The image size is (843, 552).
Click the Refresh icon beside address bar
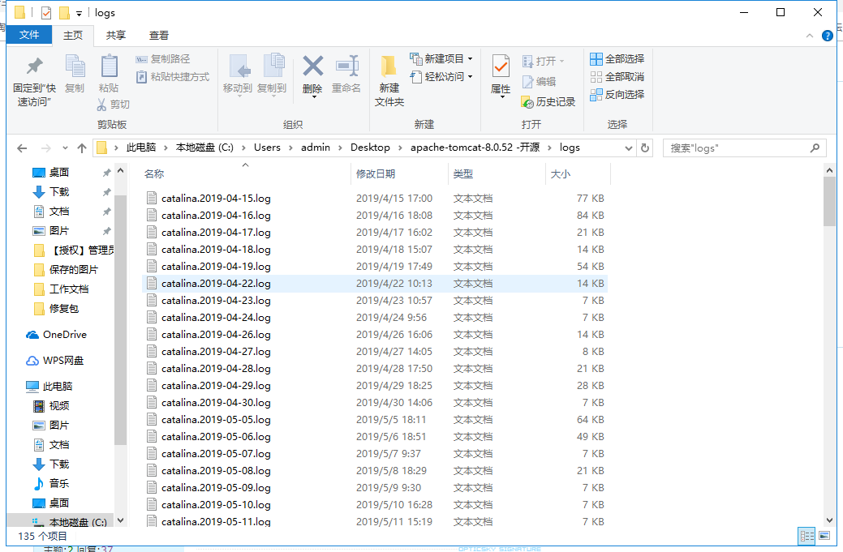coord(644,148)
